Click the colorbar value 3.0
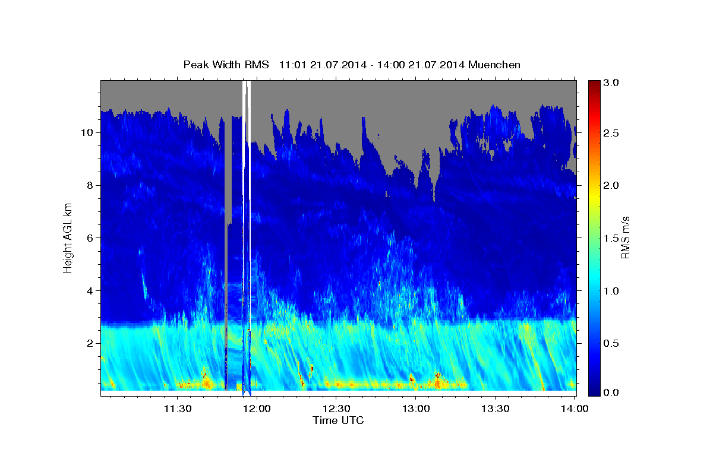 612,83
